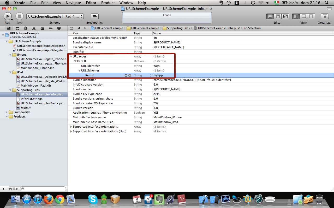Screen dimensions: 334x208
Task: Show the right Utilities pane
Action: [x=311, y=16]
